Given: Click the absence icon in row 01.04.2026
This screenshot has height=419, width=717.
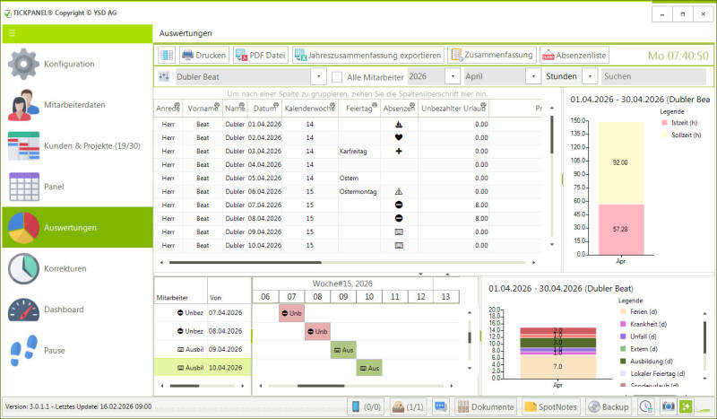Looking at the screenshot, I should [x=399, y=124].
